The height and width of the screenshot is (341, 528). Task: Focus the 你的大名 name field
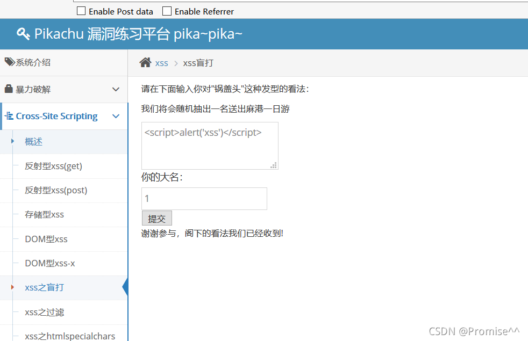coord(204,199)
